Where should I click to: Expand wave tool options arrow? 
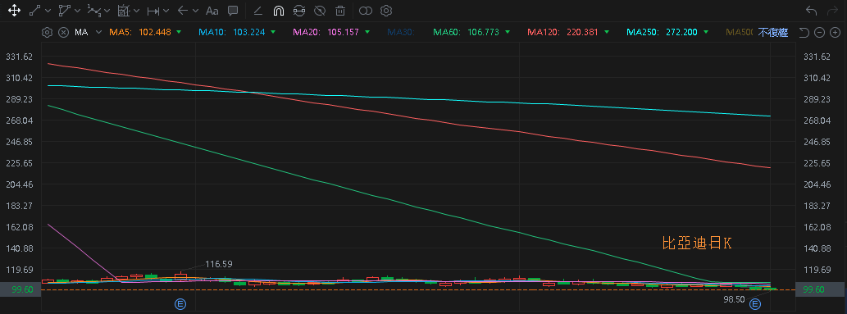(x=107, y=11)
